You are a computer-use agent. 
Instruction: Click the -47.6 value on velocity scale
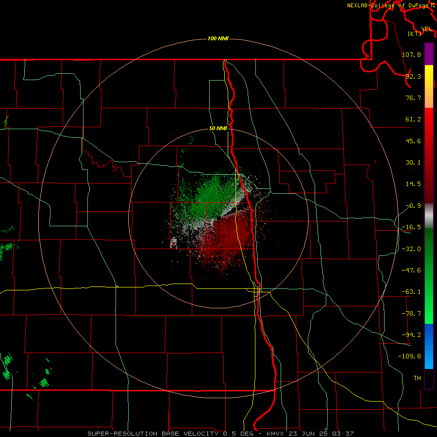[411, 270]
